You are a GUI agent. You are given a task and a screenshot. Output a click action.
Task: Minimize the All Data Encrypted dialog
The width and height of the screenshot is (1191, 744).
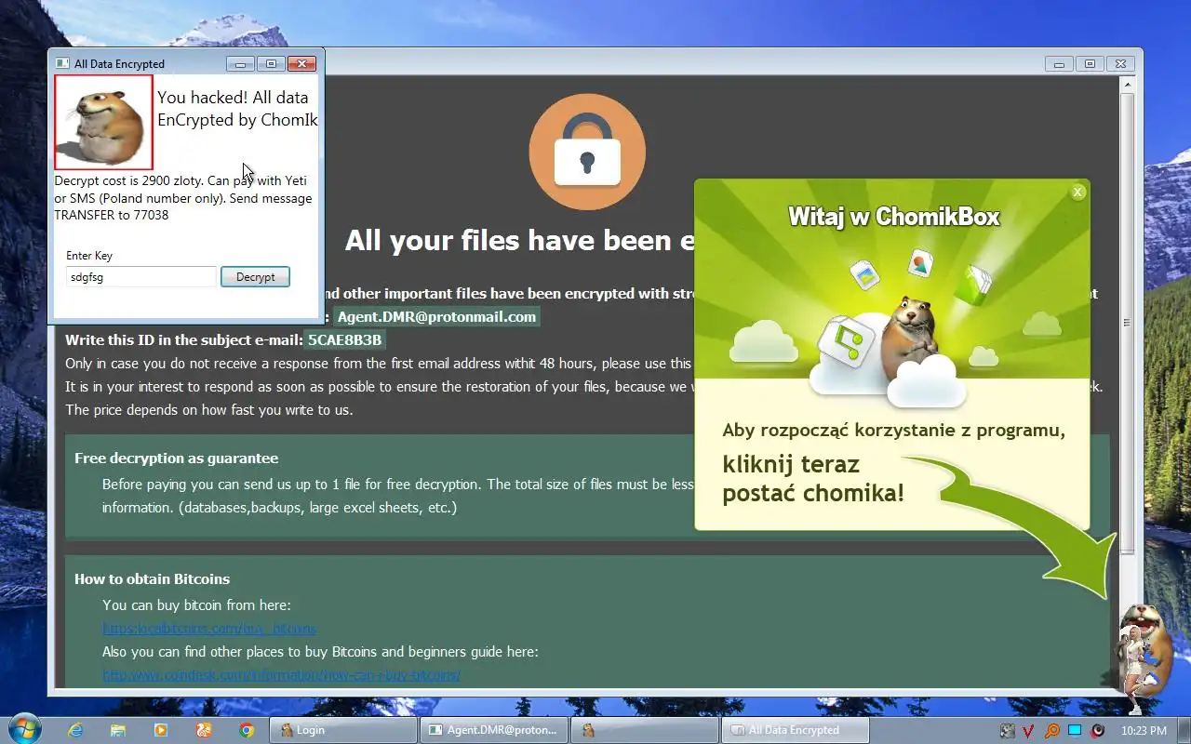tap(240, 63)
